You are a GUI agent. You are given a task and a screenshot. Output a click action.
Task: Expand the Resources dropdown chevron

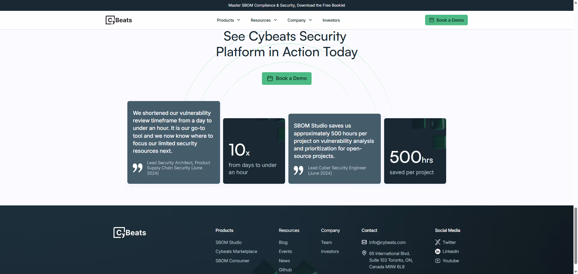point(275,20)
